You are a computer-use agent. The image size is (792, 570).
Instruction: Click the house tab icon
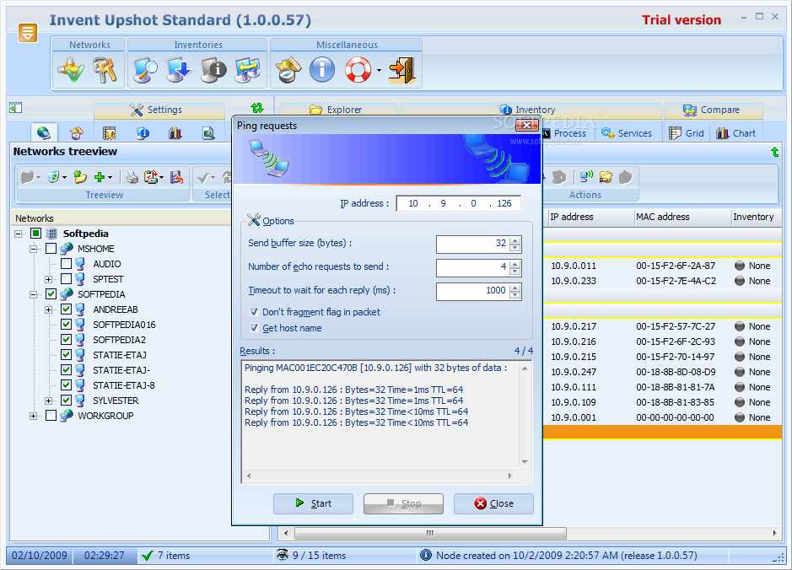tap(77, 133)
